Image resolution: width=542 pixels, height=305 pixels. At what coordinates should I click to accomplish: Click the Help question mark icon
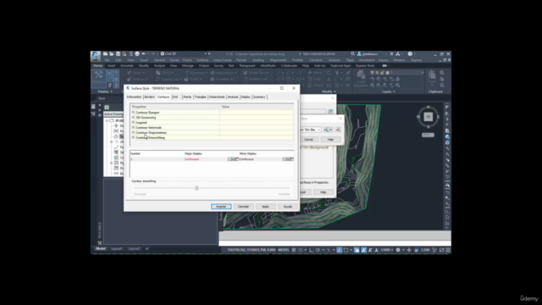pyautogui.click(x=410, y=54)
